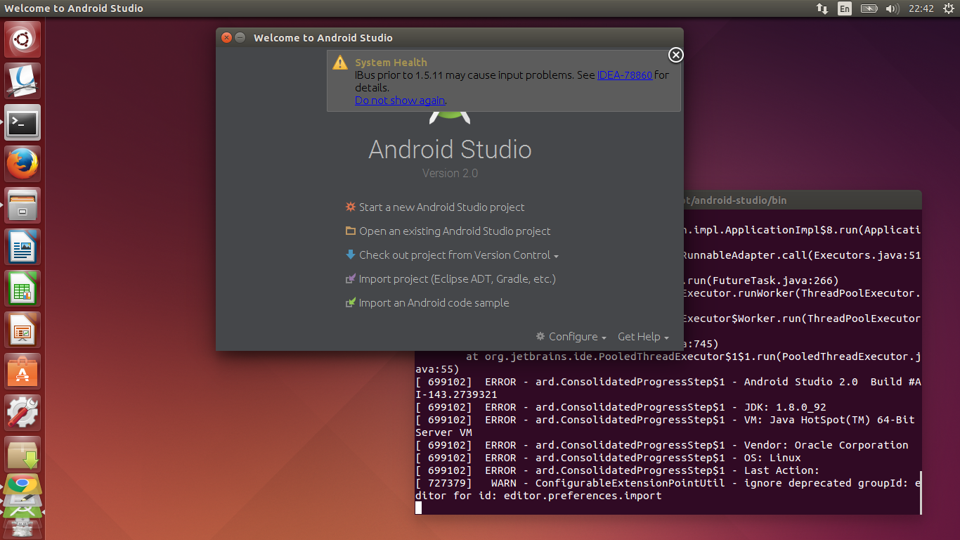Click the large 'Android Studio' heading

tap(450, 149)
